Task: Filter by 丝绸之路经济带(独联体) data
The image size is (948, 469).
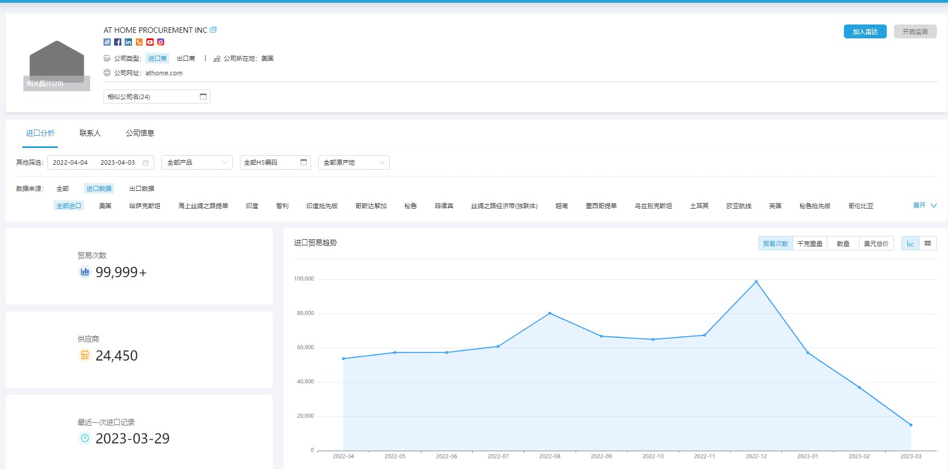Action: [x=504, y=206]
